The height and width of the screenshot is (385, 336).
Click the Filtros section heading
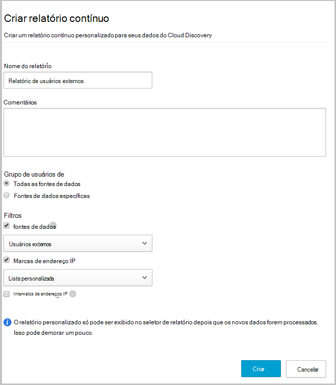pyautogui.click(x=13, y=216)
